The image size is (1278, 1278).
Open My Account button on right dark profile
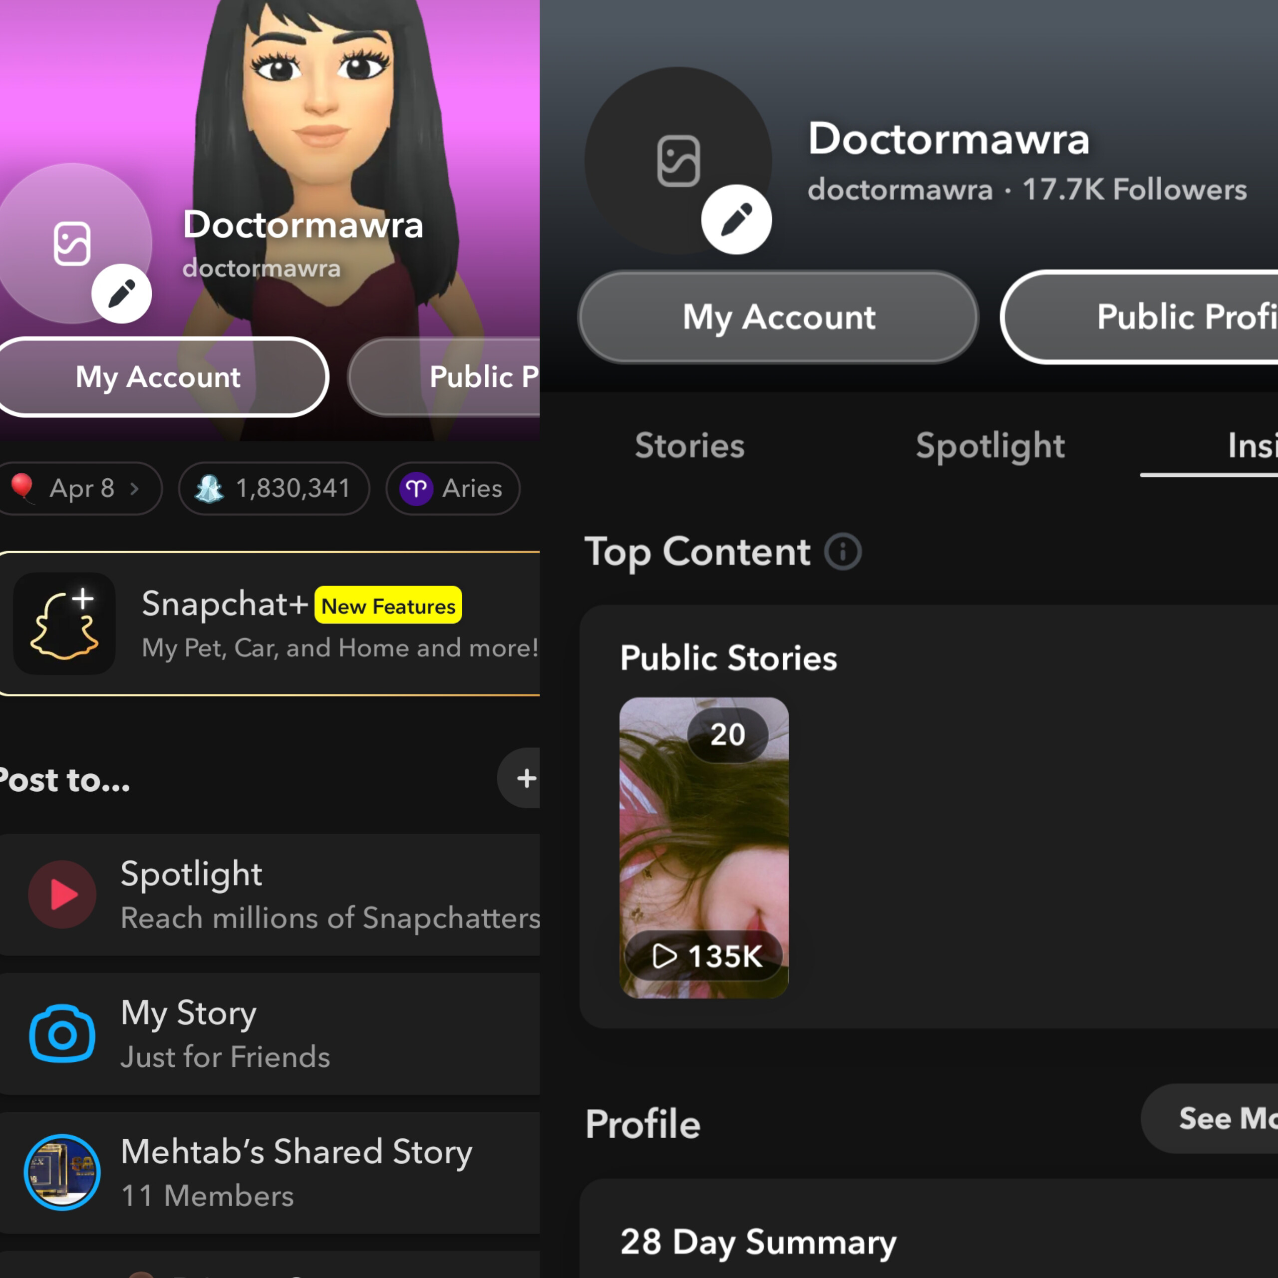tap(779, 317)
